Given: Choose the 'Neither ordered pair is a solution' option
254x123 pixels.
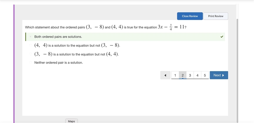Looking at the screenshot, I should tap(30, 63).
